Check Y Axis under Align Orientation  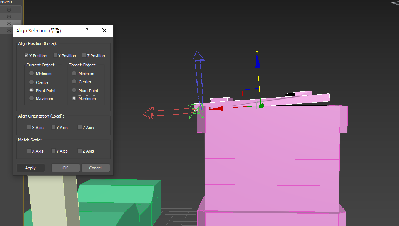[x=54, y=127]
